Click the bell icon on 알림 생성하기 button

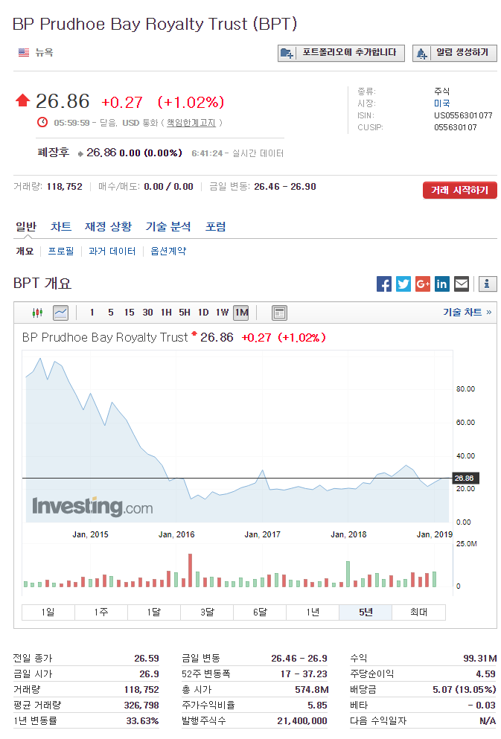(x=421, y=53)
